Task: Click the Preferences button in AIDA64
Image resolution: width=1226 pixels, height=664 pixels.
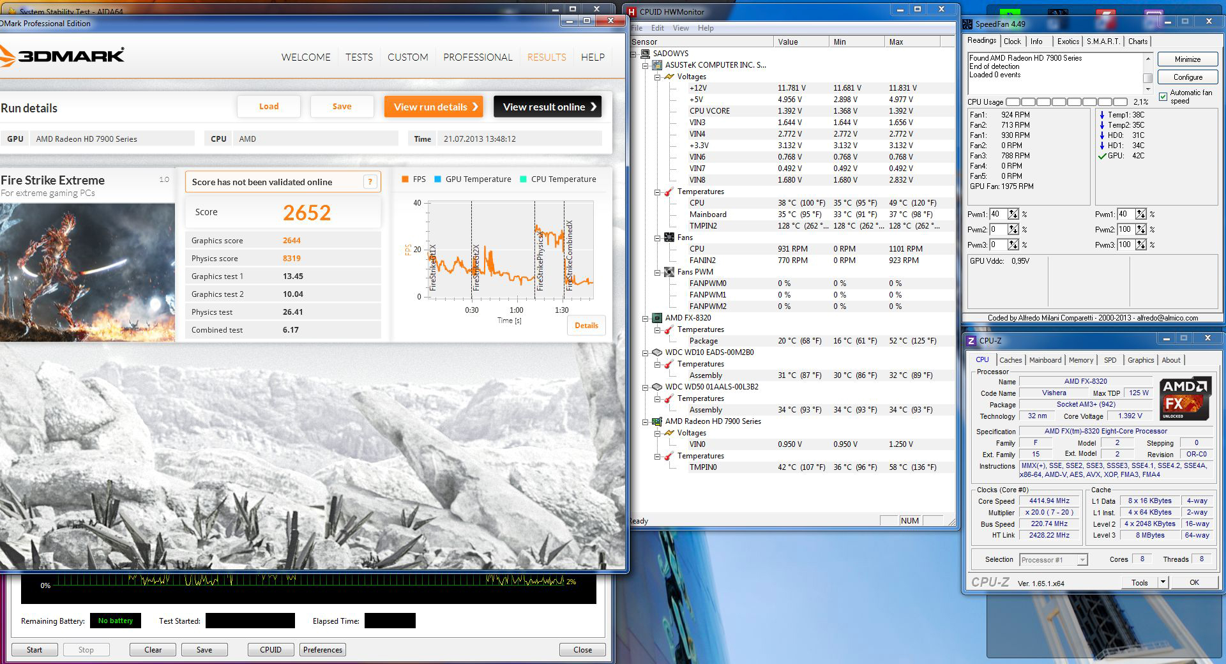Action: pos(322,650)
